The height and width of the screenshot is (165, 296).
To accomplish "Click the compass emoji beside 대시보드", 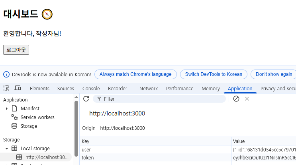I will tap(47, 14).
